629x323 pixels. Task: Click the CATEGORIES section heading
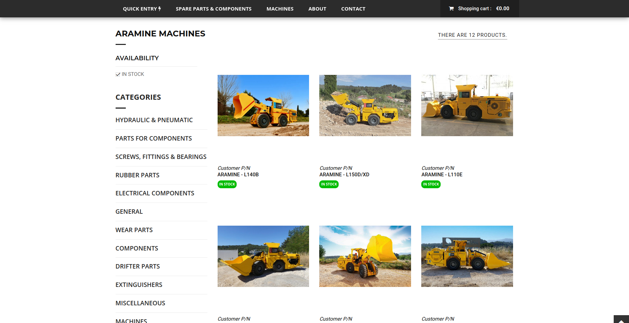click(x=138, y=97)
